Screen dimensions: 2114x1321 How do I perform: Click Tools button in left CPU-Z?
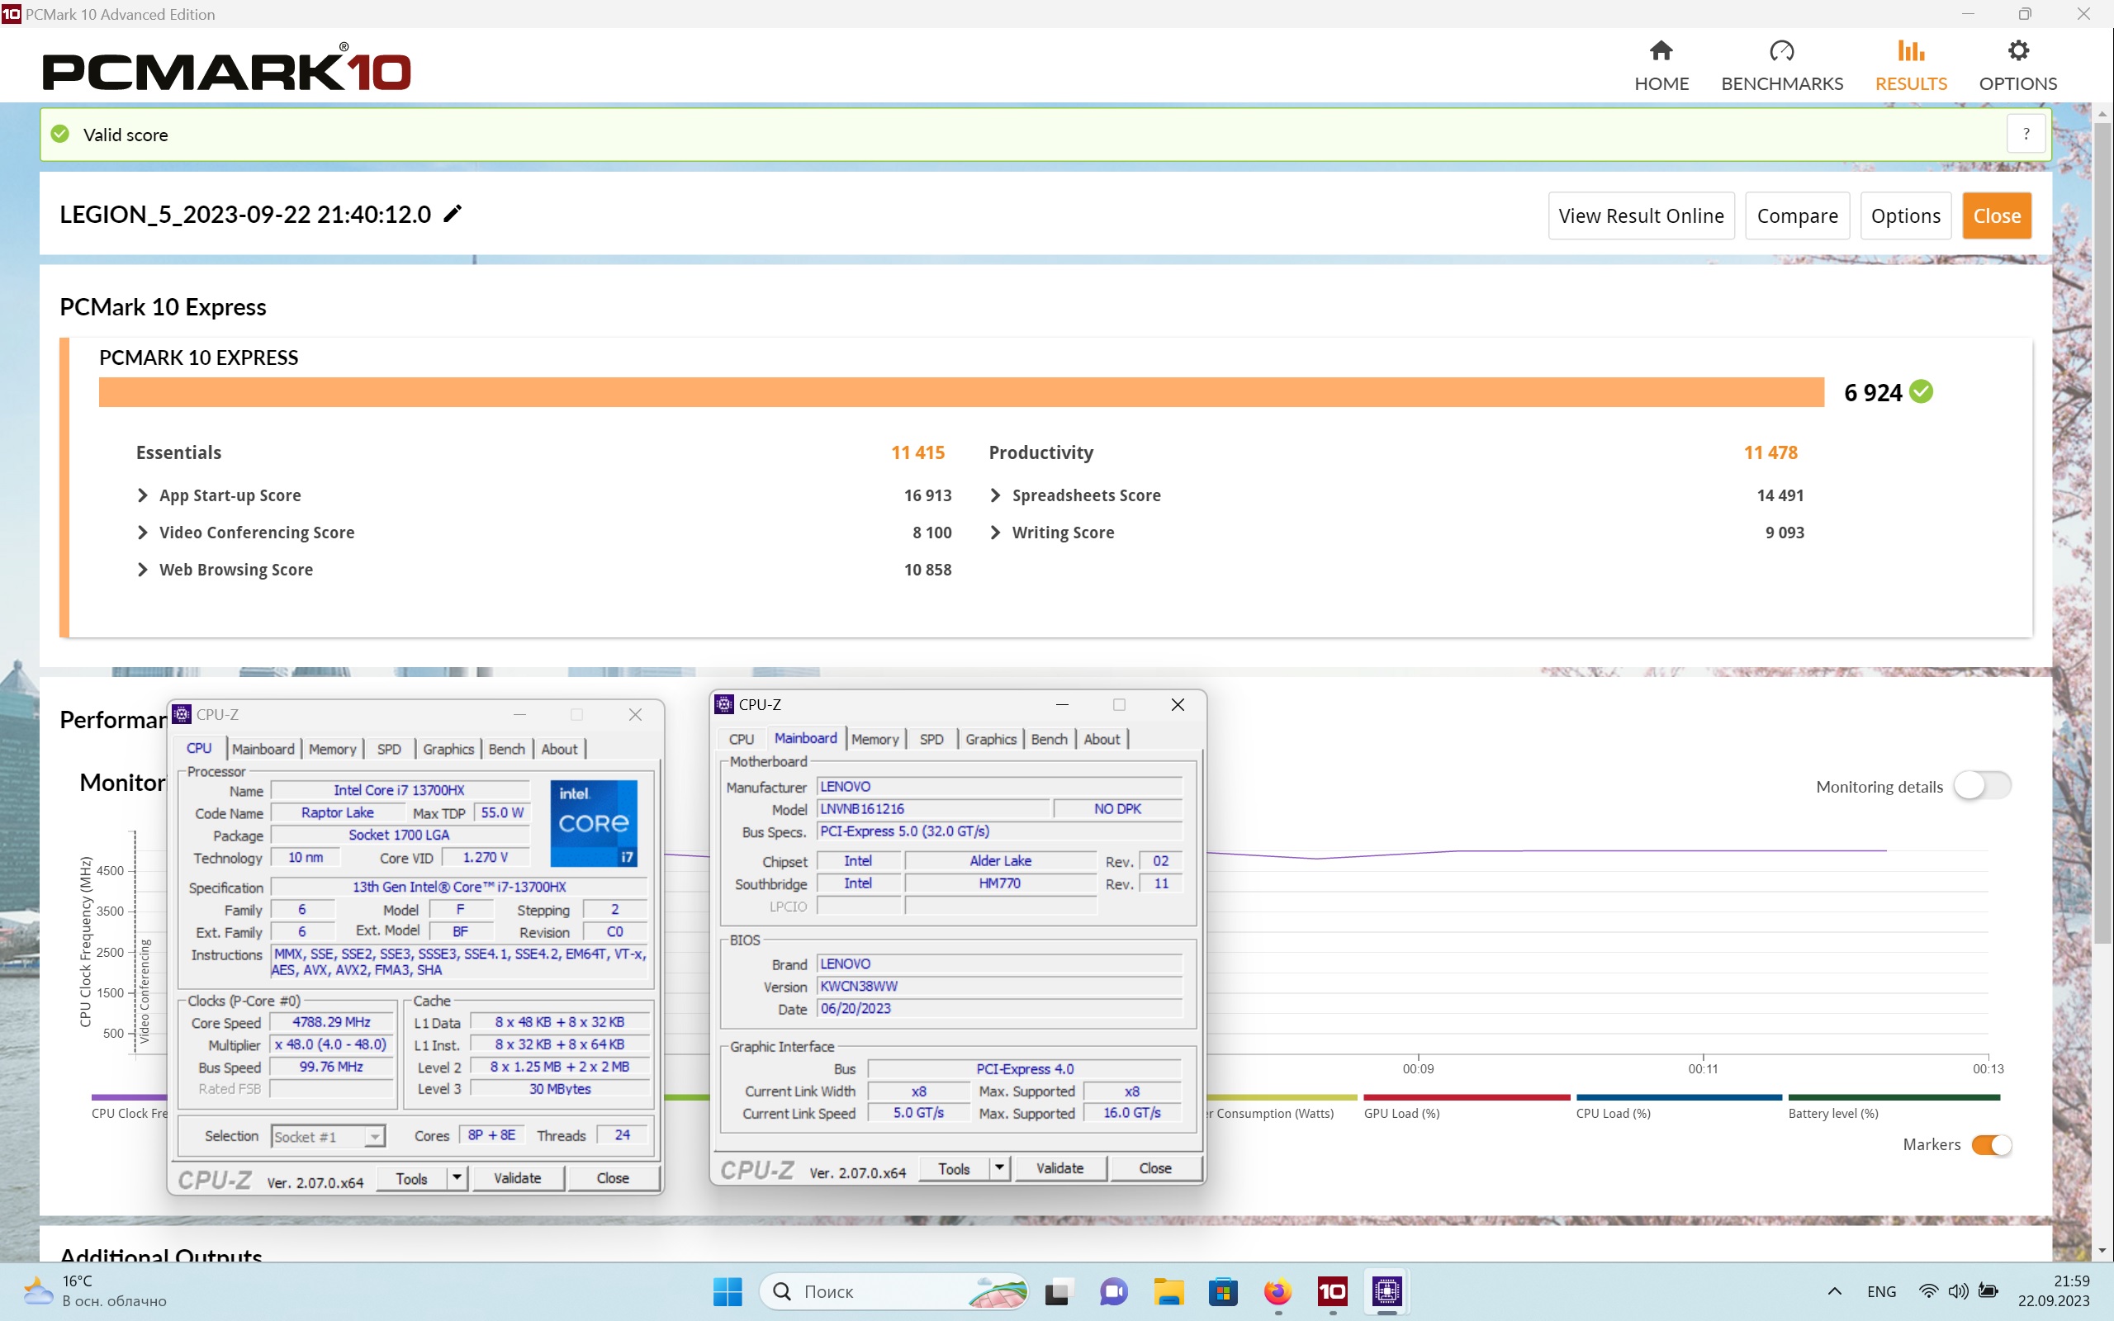coord(411,1177)
